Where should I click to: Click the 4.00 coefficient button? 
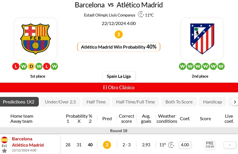(185, 145)
